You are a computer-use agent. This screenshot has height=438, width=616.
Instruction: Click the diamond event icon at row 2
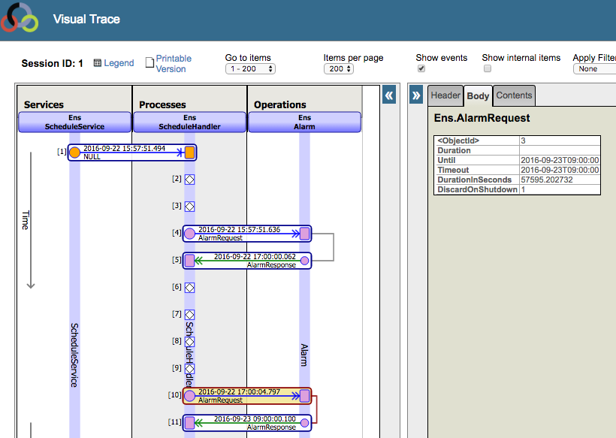coord(189,180)
